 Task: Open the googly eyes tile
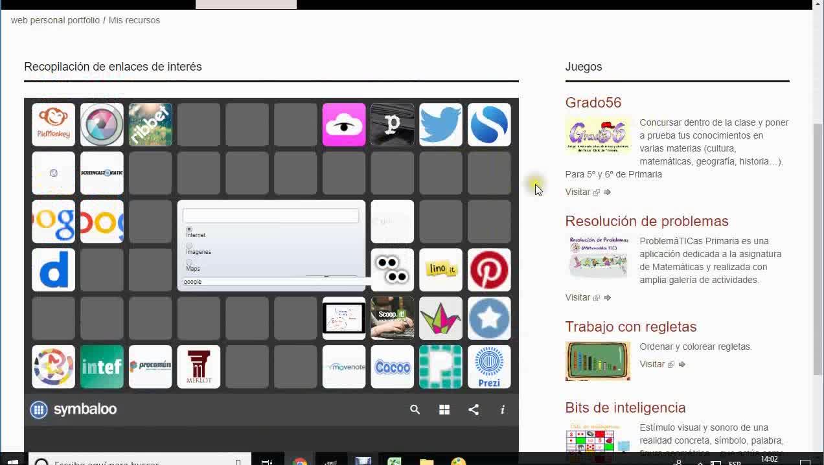pyautogui.click(x=393, y=270)
